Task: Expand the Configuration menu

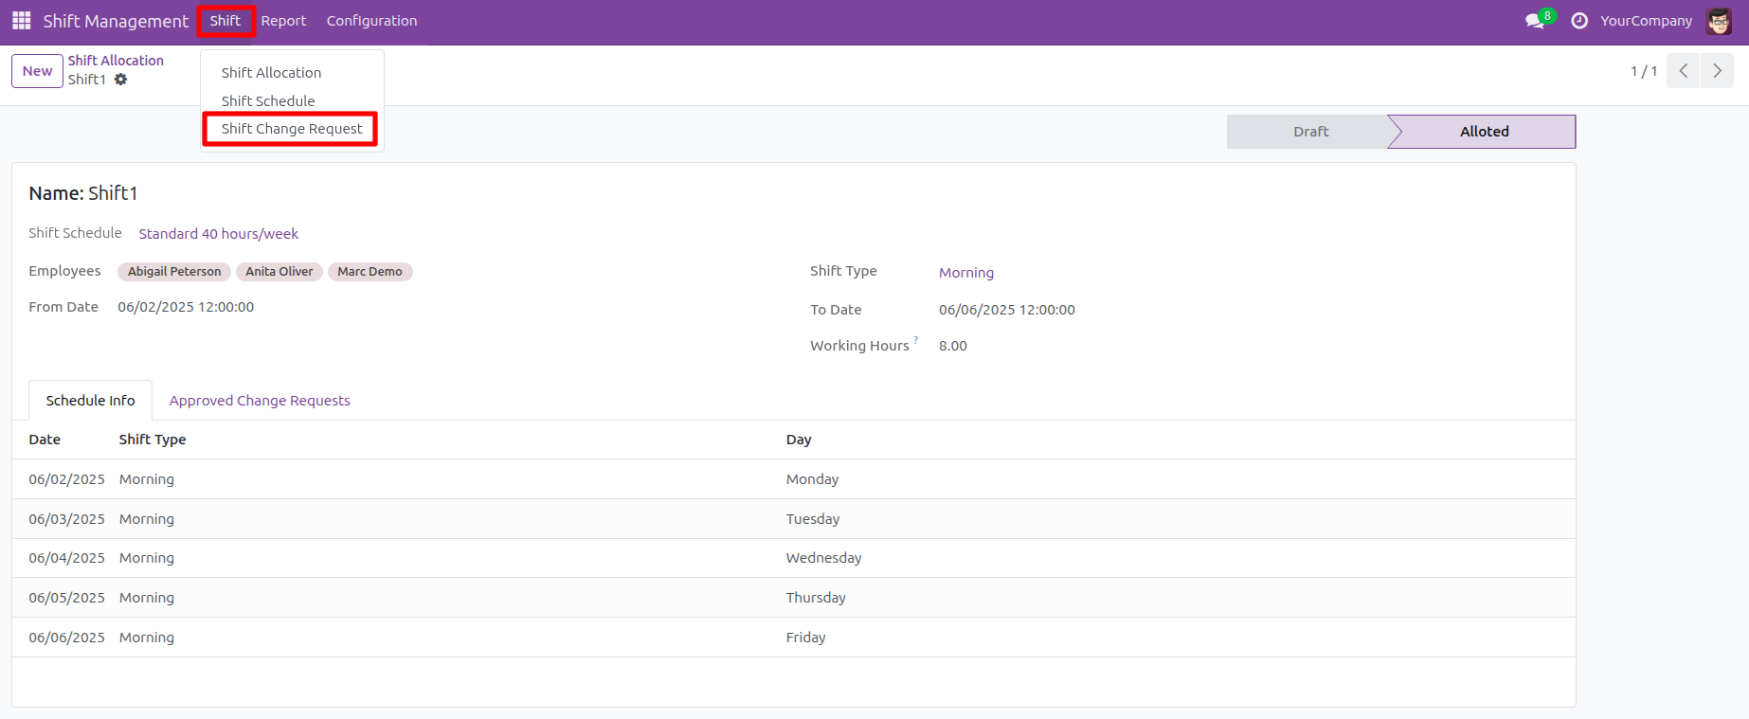Action: click(x=371, y=21)
